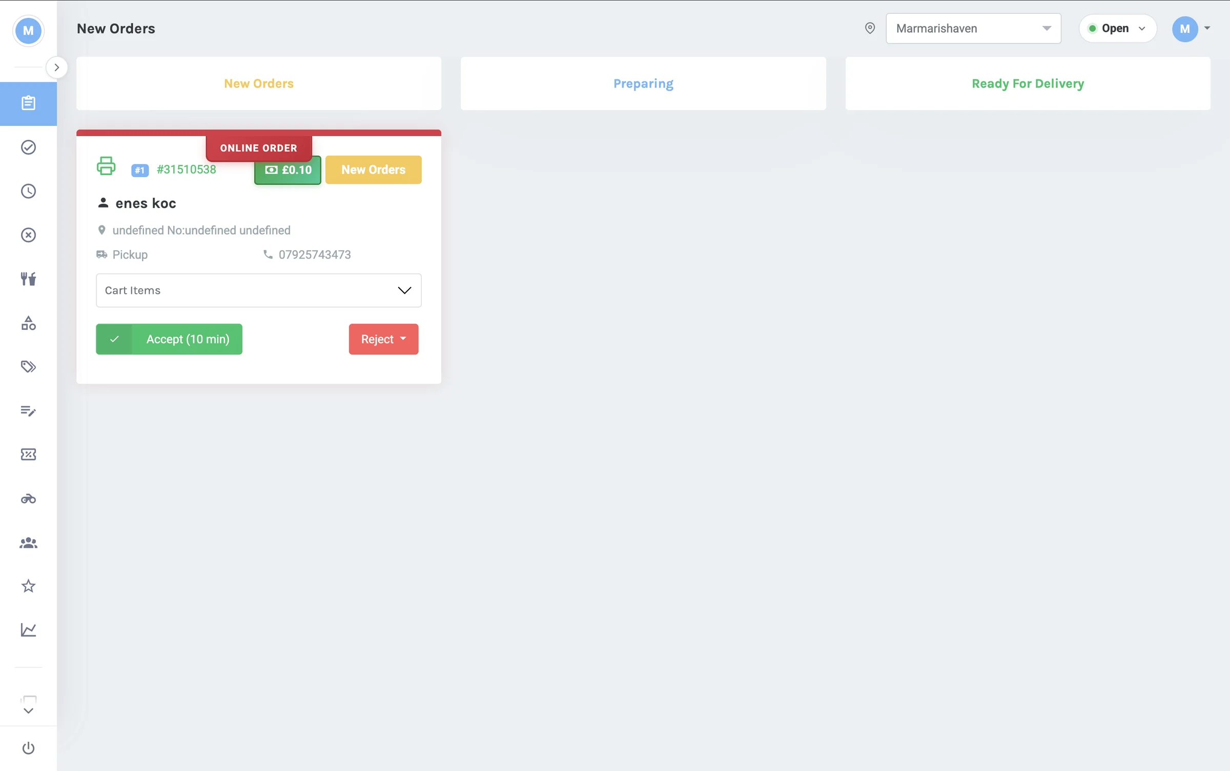The image size is (1230, 771).
Task: Click the New Orders page heading
Action: (x=116, y=29)
